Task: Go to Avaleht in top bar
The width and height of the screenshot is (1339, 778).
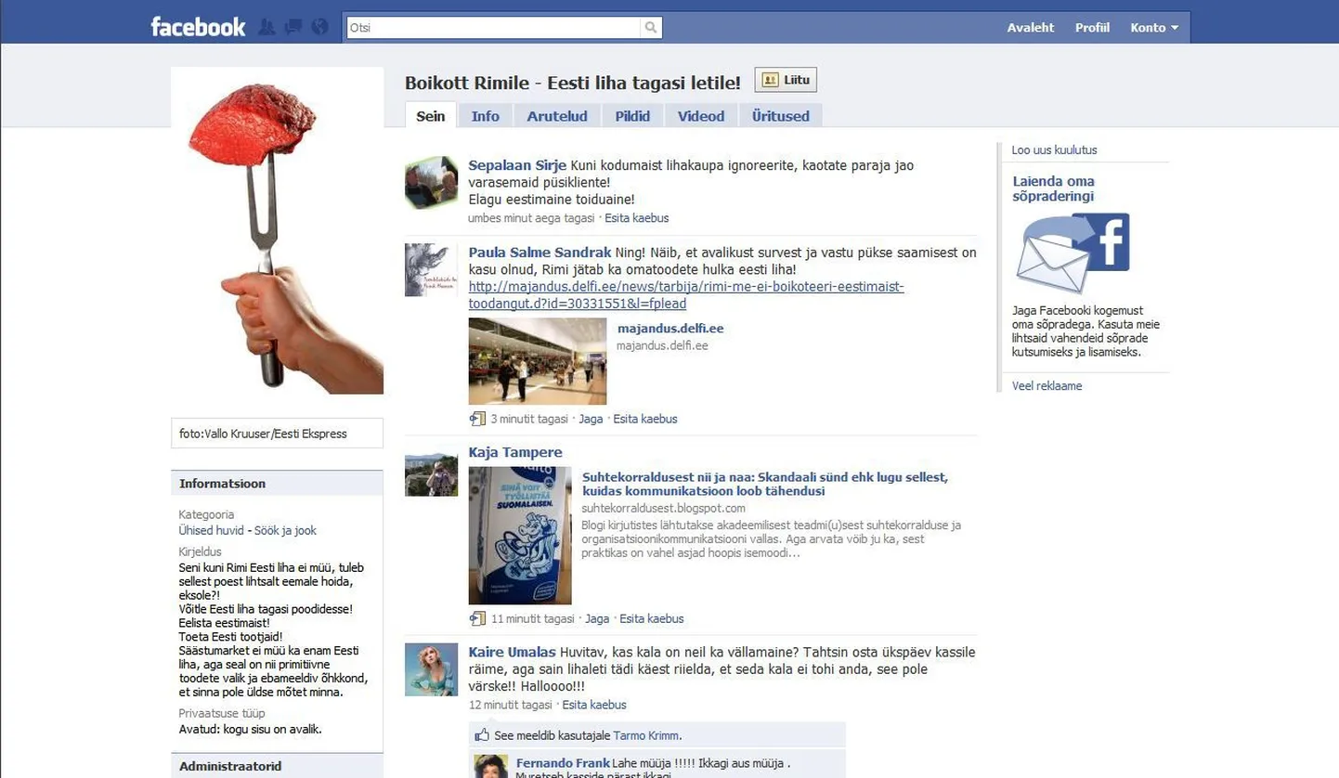Action: click(x=1031, y=28)
